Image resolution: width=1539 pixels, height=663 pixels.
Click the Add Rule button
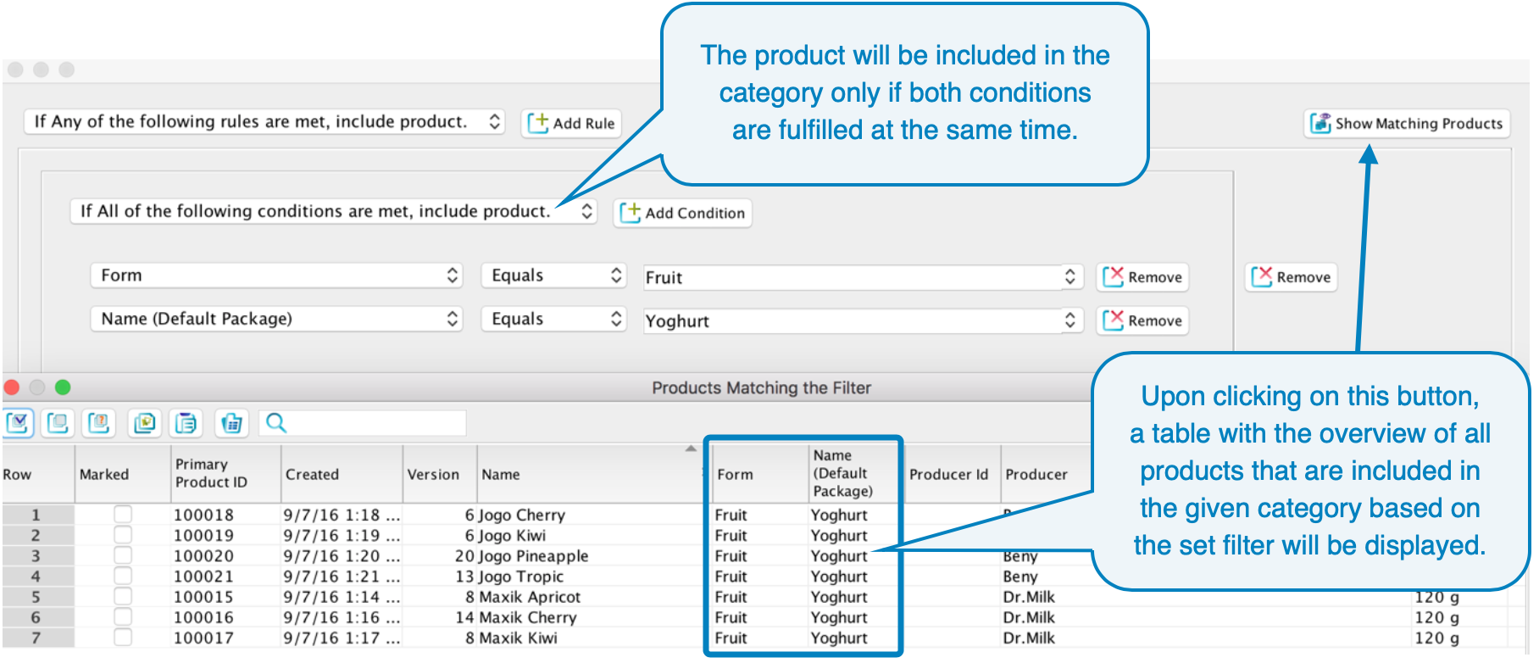coord(572,123)
